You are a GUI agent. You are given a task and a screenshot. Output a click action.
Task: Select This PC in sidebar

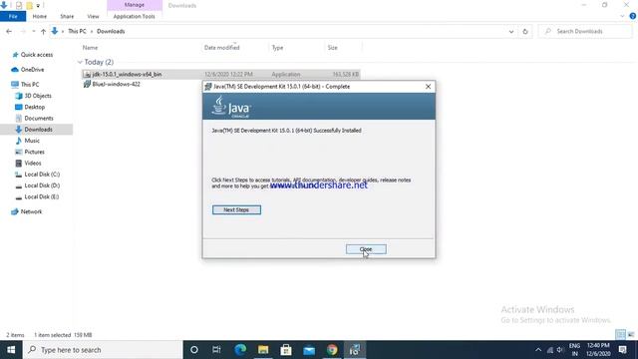[x=30, y=84]
